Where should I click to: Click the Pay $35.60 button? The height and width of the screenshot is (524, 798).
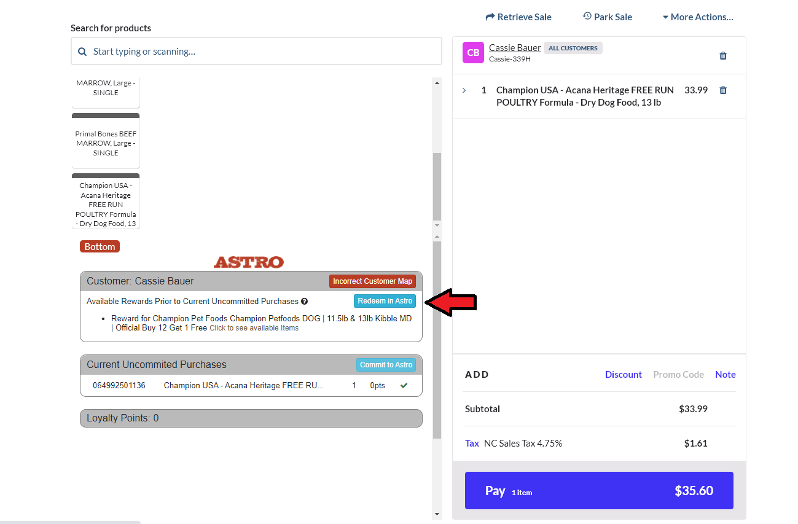[599, 490]
